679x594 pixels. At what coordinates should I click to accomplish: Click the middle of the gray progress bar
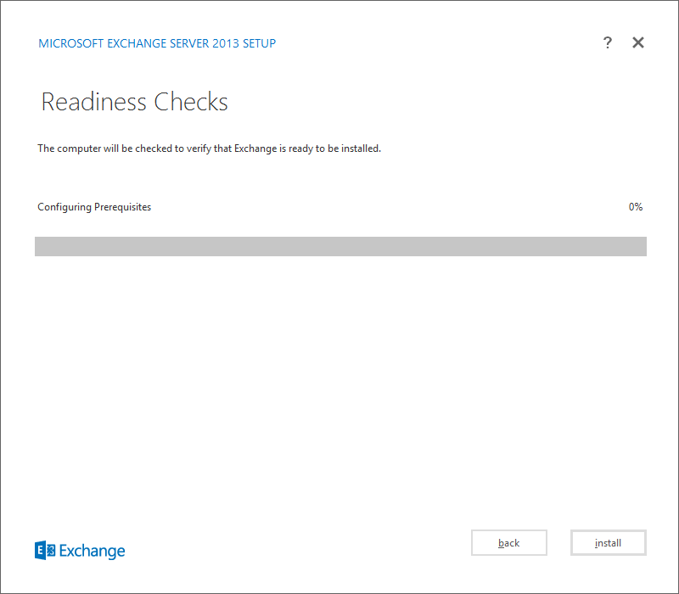tap(340, 246)
